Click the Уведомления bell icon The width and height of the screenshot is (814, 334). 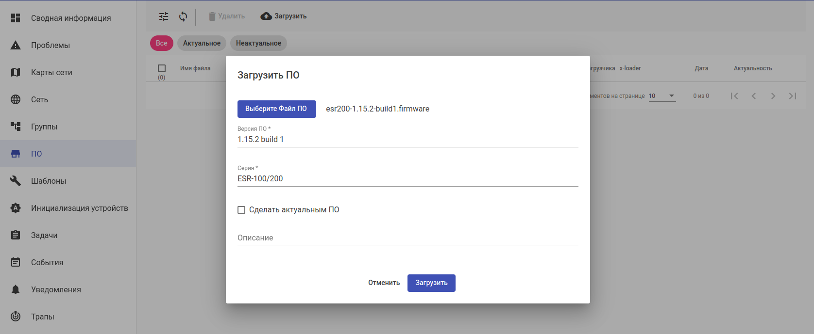(16, 289)
